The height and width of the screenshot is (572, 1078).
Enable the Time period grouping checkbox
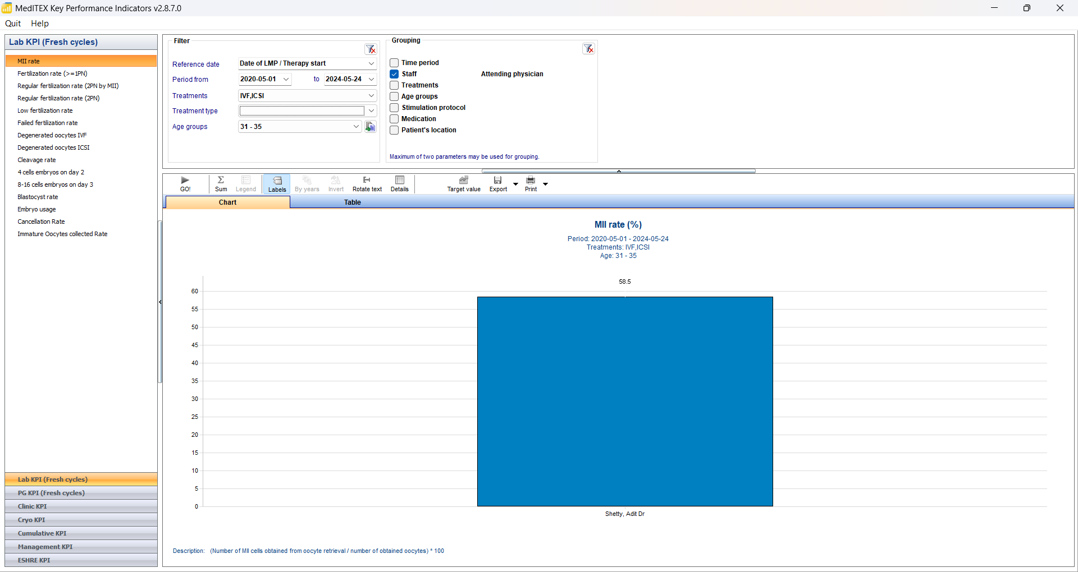(x=395, y=63)
